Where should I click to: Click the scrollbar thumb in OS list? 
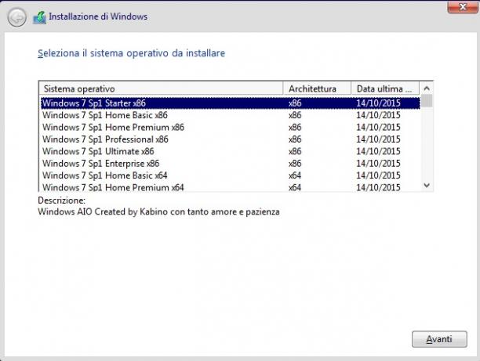point(427,101)
